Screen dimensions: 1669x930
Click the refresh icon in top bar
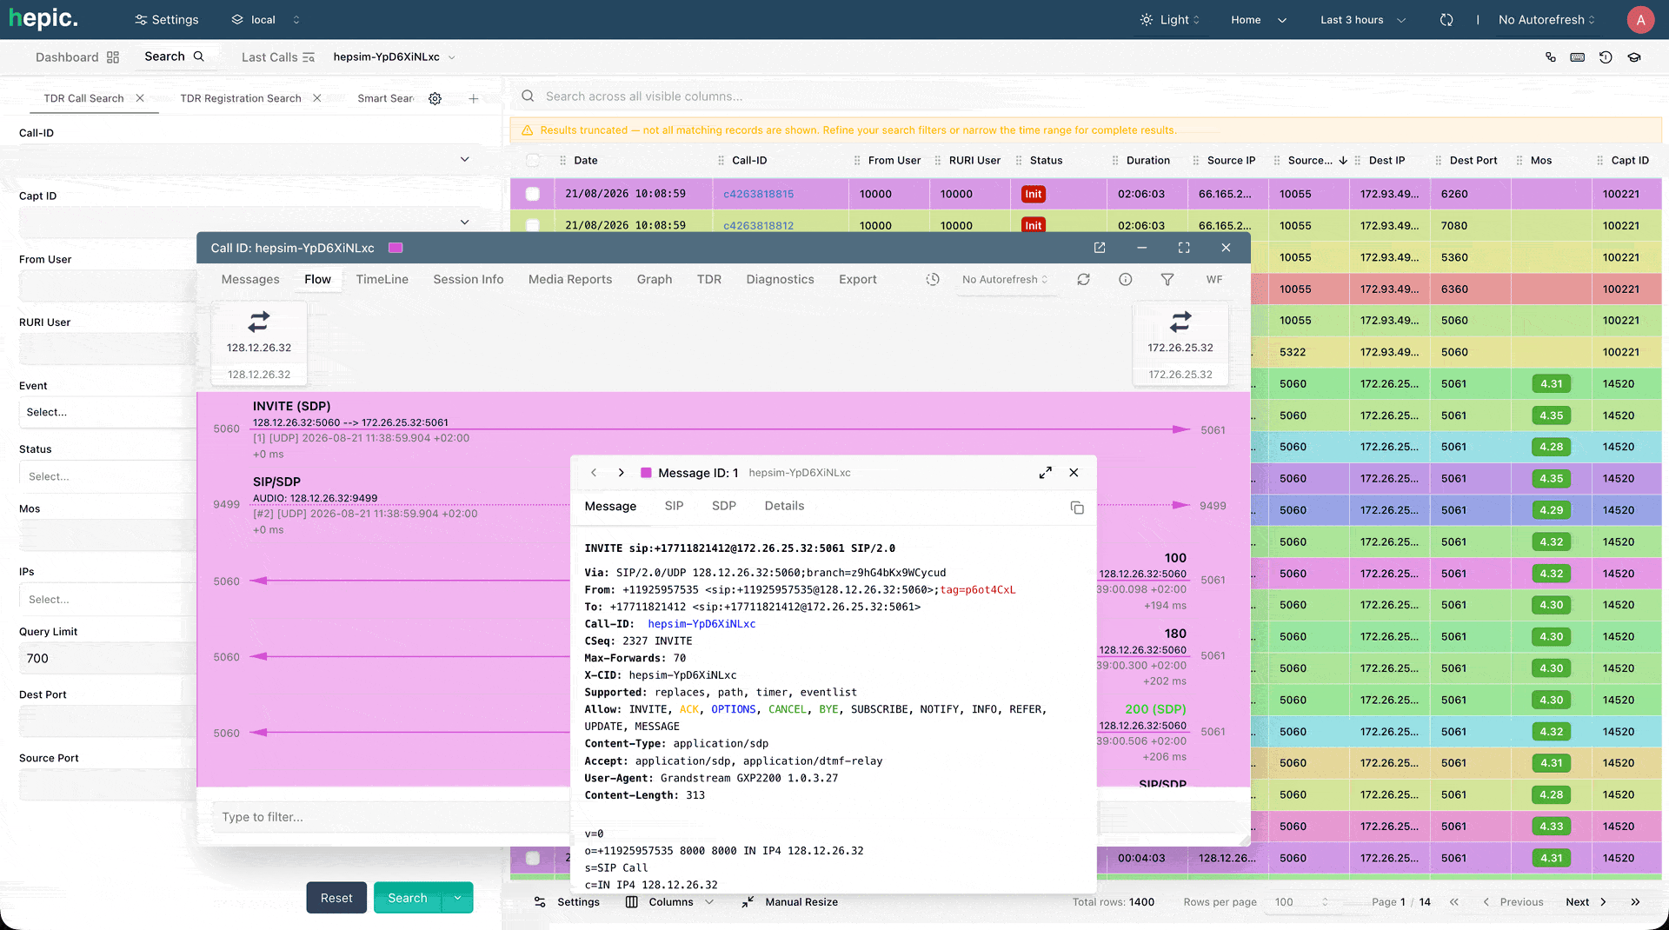pos(1446,19)
